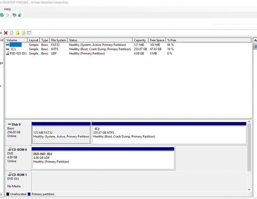Click the red X Delete icon
Image resolution: width=257 pixels, height=199 pixels.
6,33
